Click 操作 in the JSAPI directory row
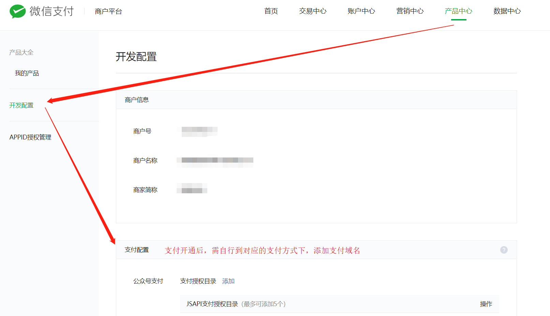The width and height of the screenshot is (550, 316). [486, 304]
